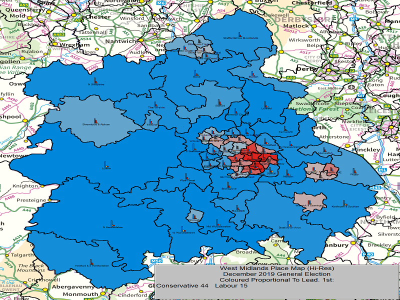Click the blue 'M50' motorway shield
Viewport: 400px width, 300px height.
point(156,261)
